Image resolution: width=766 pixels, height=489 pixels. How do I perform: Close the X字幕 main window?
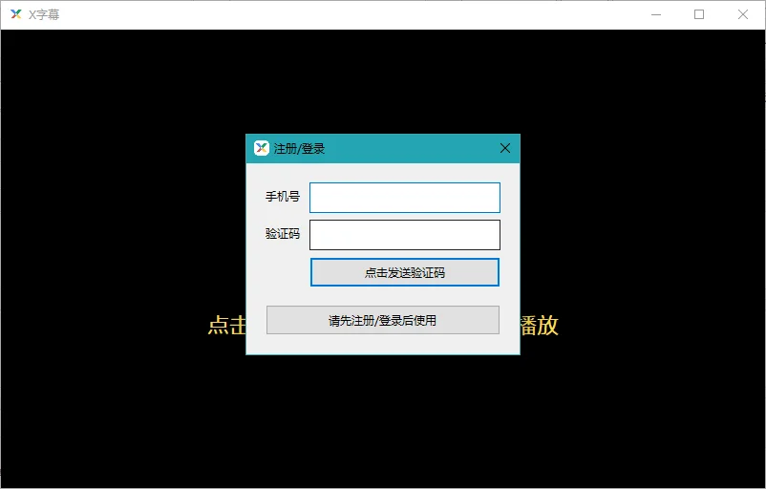click(x=742, y=14)
